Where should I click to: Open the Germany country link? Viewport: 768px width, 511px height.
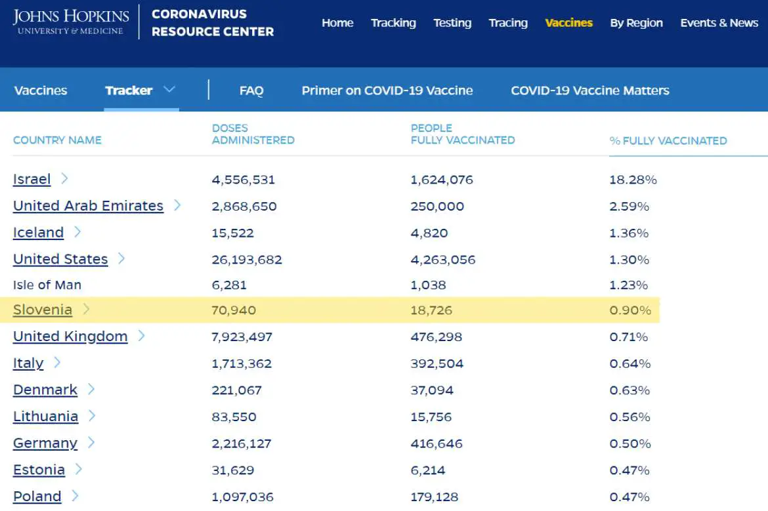pos(45,443)
